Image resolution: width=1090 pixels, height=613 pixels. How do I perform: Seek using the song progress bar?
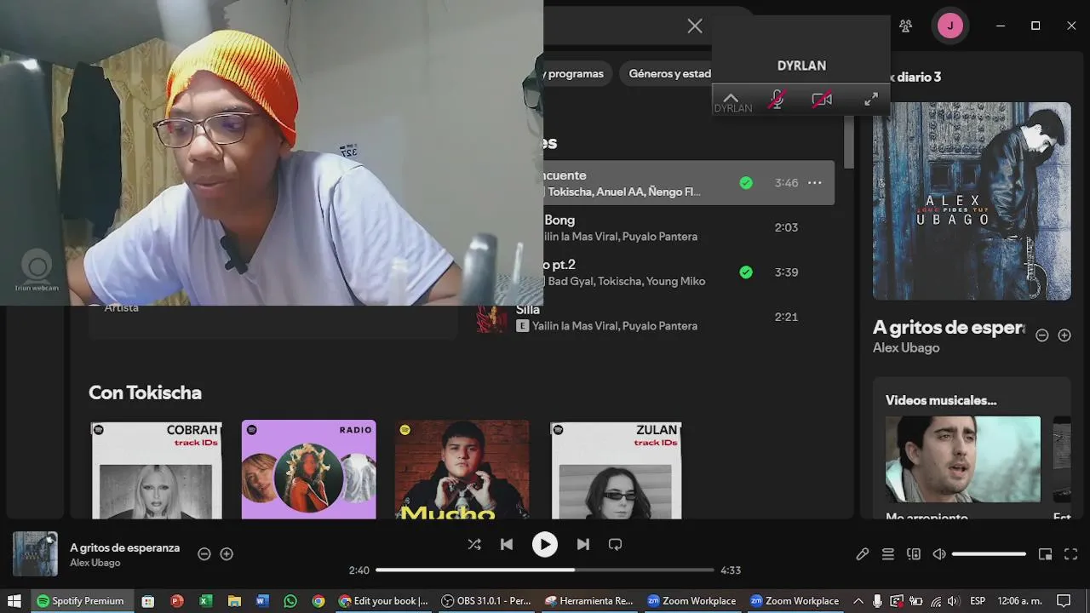tap(544, 570)
